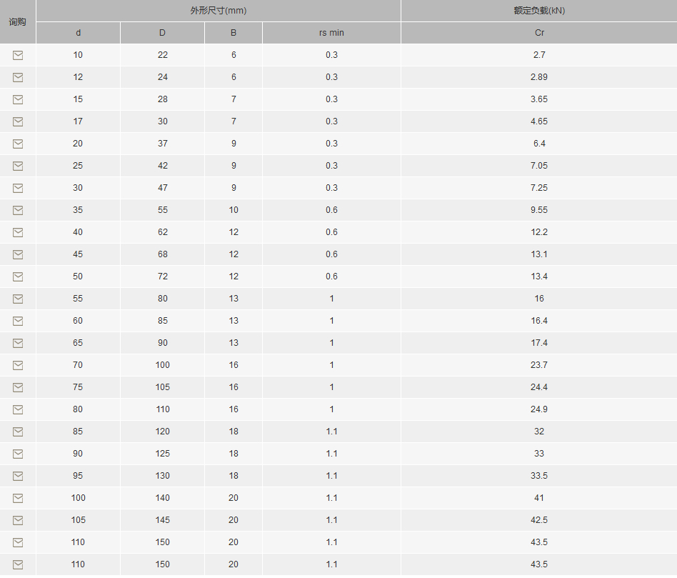Open inquiry envelope for d=20 bearing
The height and width of the screenshot is (578, 677).
(18, 144)
